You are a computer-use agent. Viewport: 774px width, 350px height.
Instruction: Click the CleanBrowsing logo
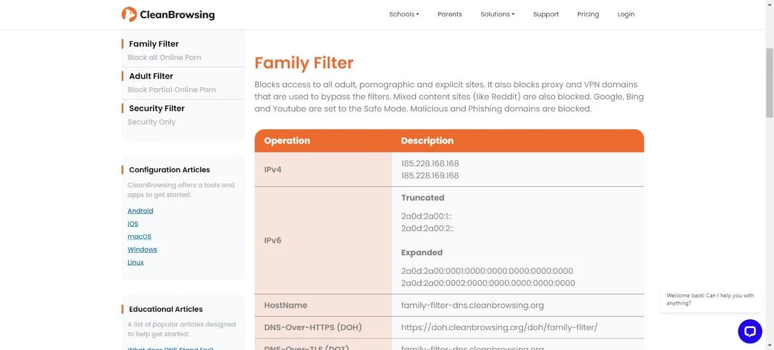[168, 14]
